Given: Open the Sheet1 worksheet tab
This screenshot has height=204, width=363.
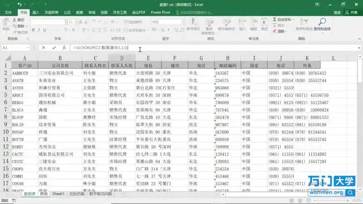Looking at the screenshot, I should coord(58,194).
